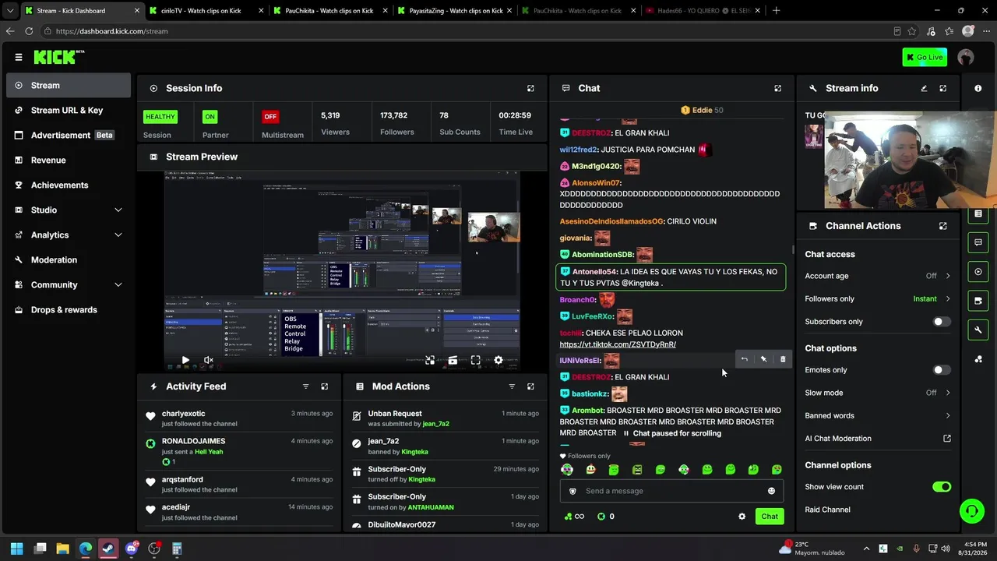The image size is (997, 561).
Task: Open the TikTok link in chat
Action: coord(618,344)
